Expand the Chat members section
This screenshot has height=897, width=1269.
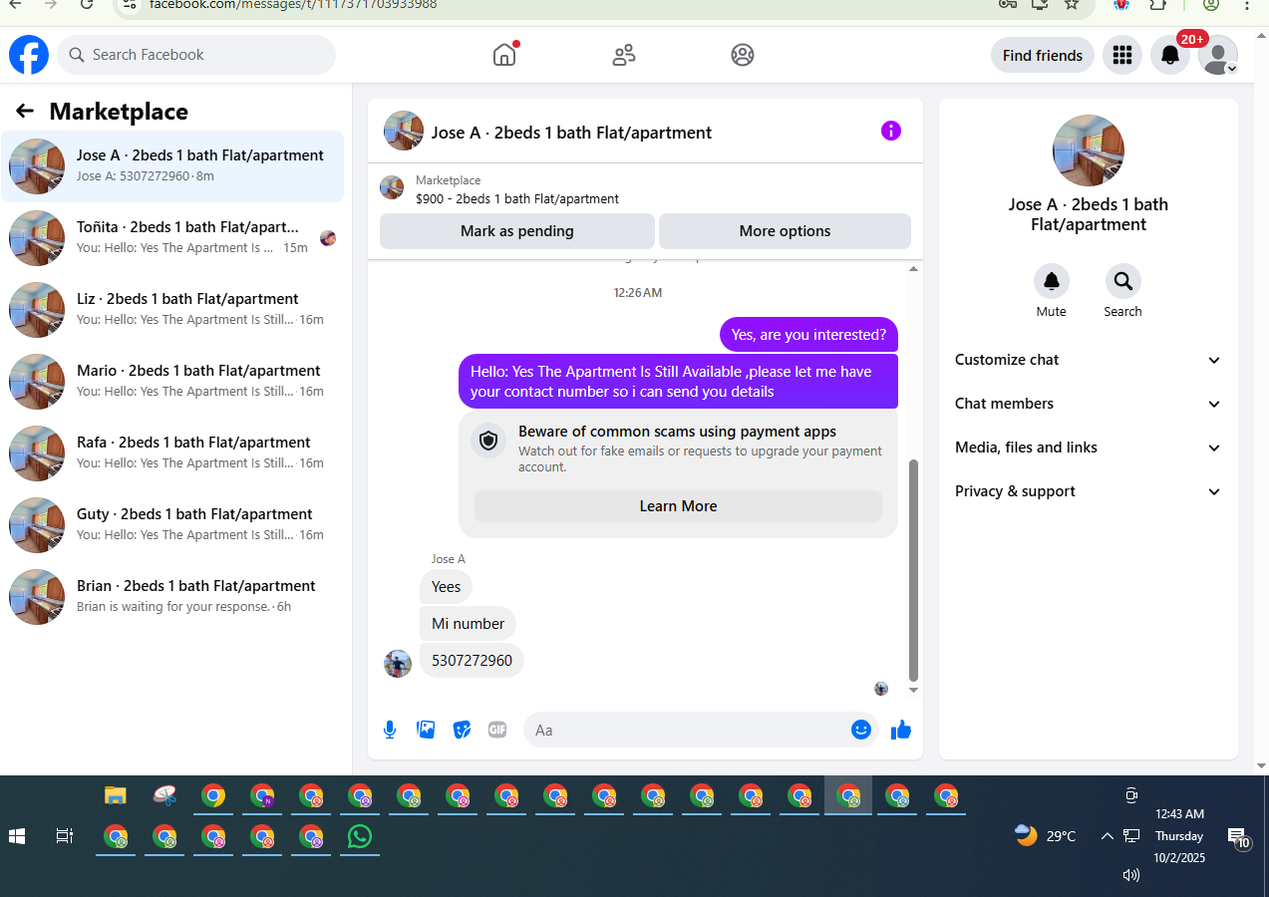[x=1089, y=404]
